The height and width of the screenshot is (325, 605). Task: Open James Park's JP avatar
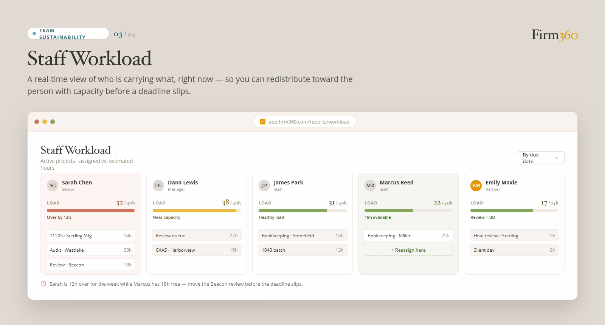point(264,186)
